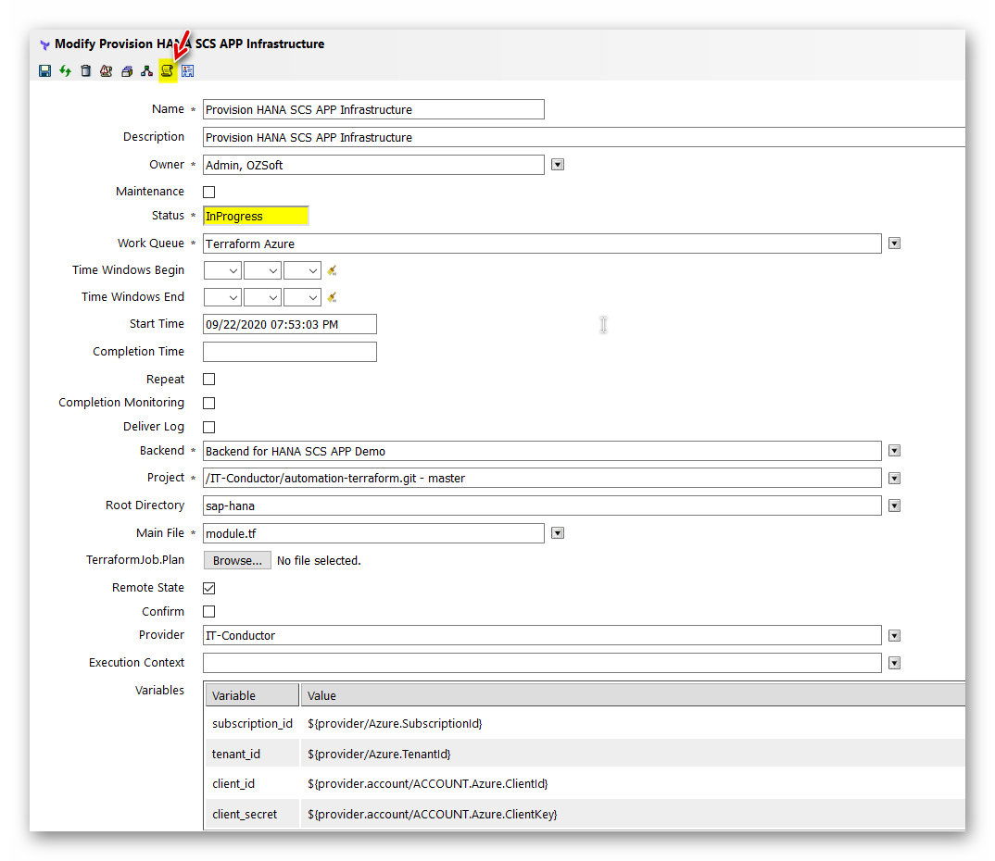Click the Owner field showing Admin, OZSoft
Screen dimensions: 995x861
pos(373,165)
